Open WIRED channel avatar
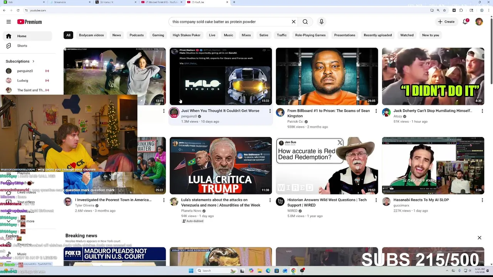 point(280,202)
